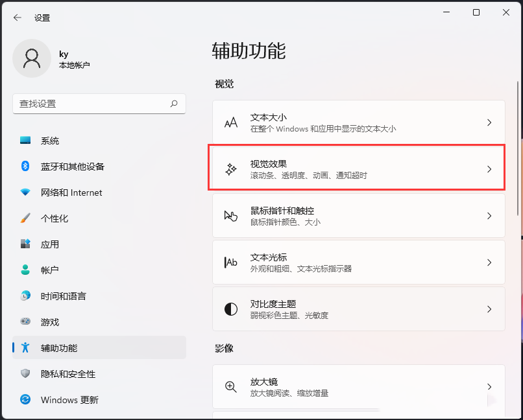Click the user profile avatar icon
This screenshot has width=523, height=420.
31,58
